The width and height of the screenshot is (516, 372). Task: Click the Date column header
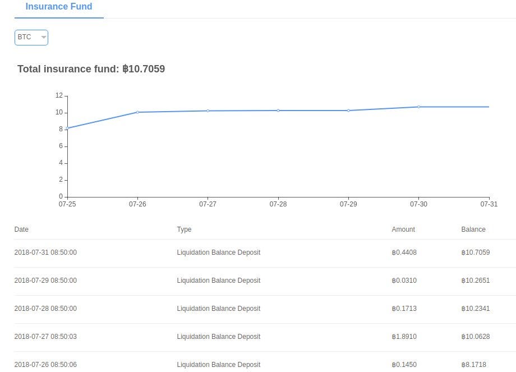(x=21, y=229)
